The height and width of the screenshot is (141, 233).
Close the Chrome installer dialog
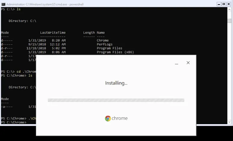coord(188,63)
